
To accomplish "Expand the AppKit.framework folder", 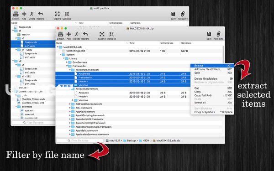I will tap(70, 112).
